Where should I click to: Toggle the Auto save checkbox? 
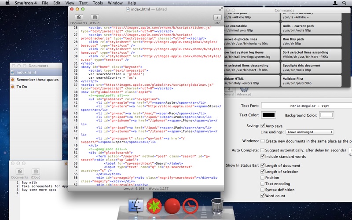click(263, 126)
